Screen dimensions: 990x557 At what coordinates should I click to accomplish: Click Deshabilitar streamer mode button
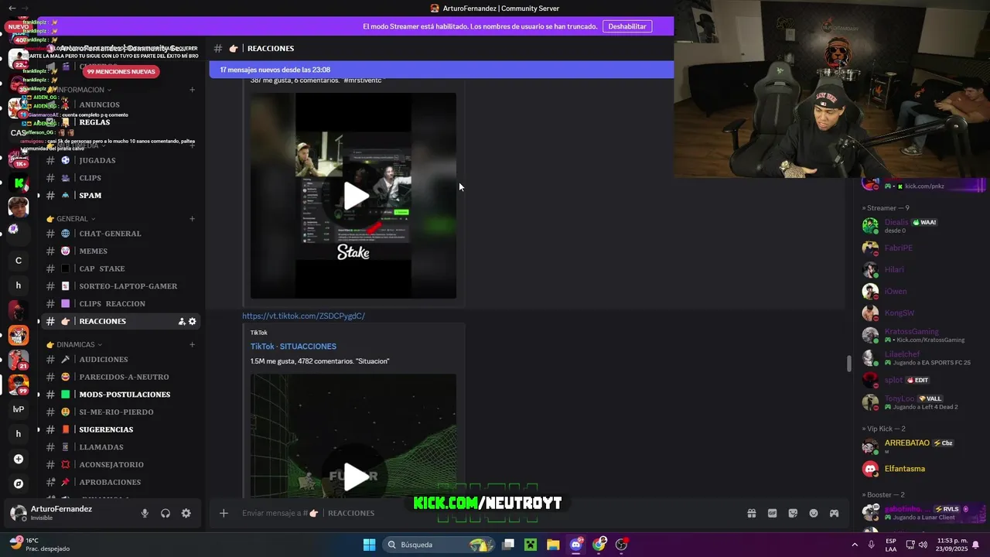point(627,26)
